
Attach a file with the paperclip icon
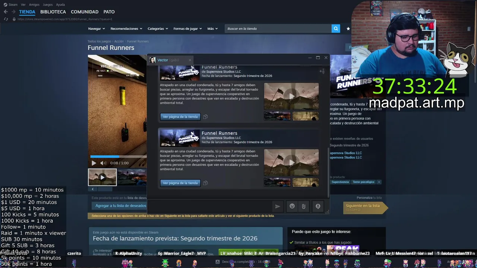(304, 206)
